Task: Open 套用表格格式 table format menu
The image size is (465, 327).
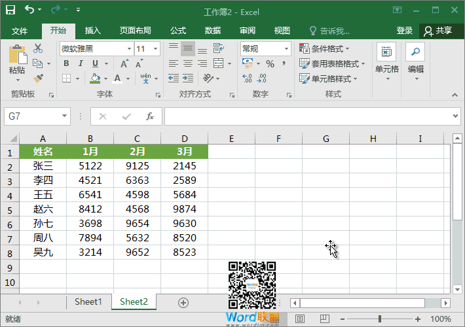Action: (x=332, y=63)
